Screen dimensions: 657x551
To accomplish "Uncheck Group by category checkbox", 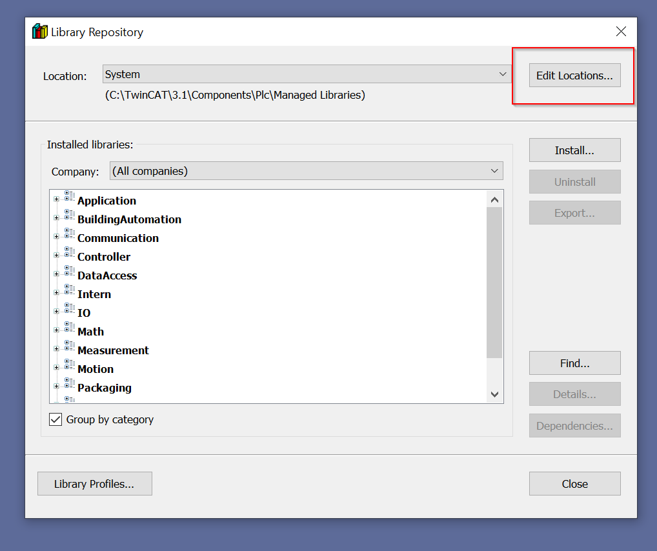I will tap(56, 419).
